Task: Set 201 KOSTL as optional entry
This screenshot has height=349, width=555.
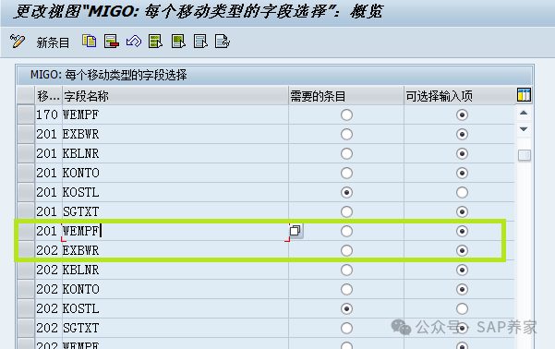Action: [462, 192]
